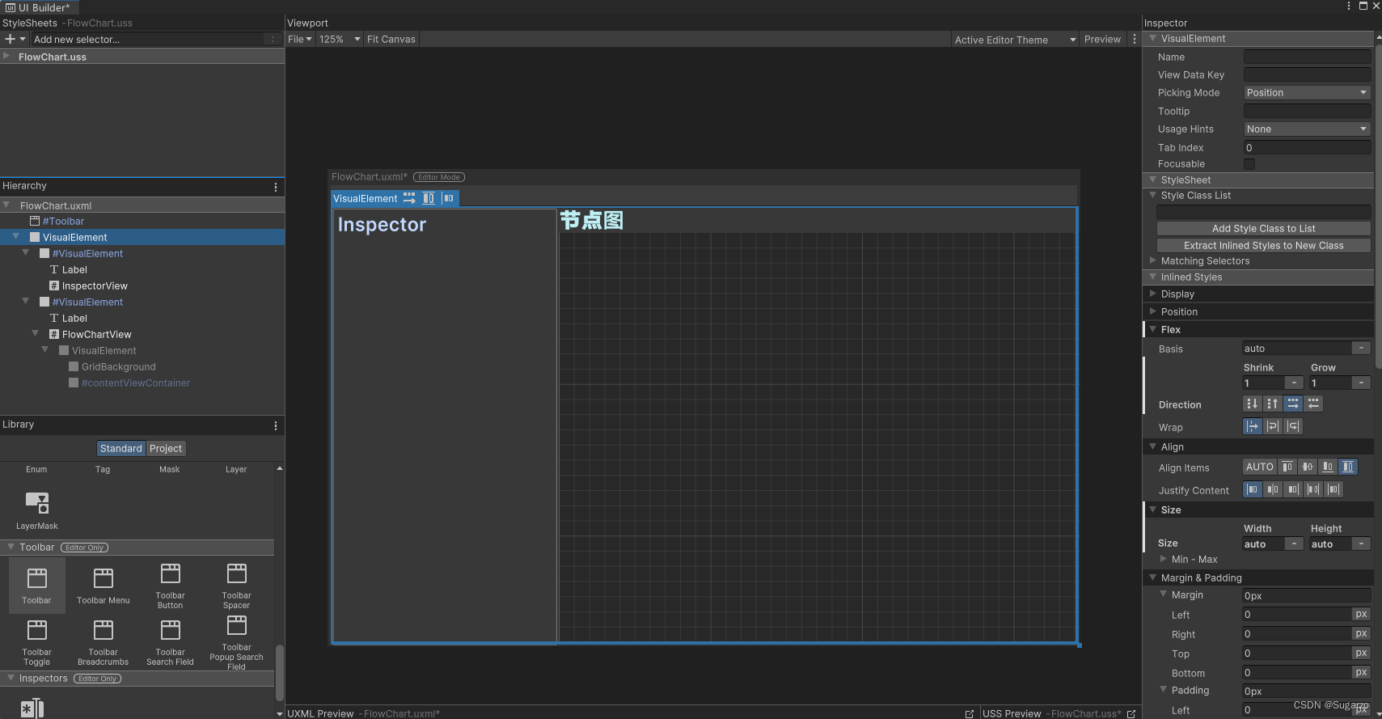Screen dimensions: 1382x719
Task: Open the File menu in Viewport
Action: click(299, 39)
